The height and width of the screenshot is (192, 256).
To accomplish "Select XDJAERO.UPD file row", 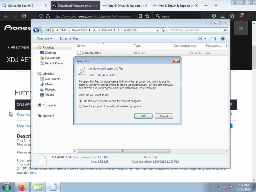I will coord(152,53).
